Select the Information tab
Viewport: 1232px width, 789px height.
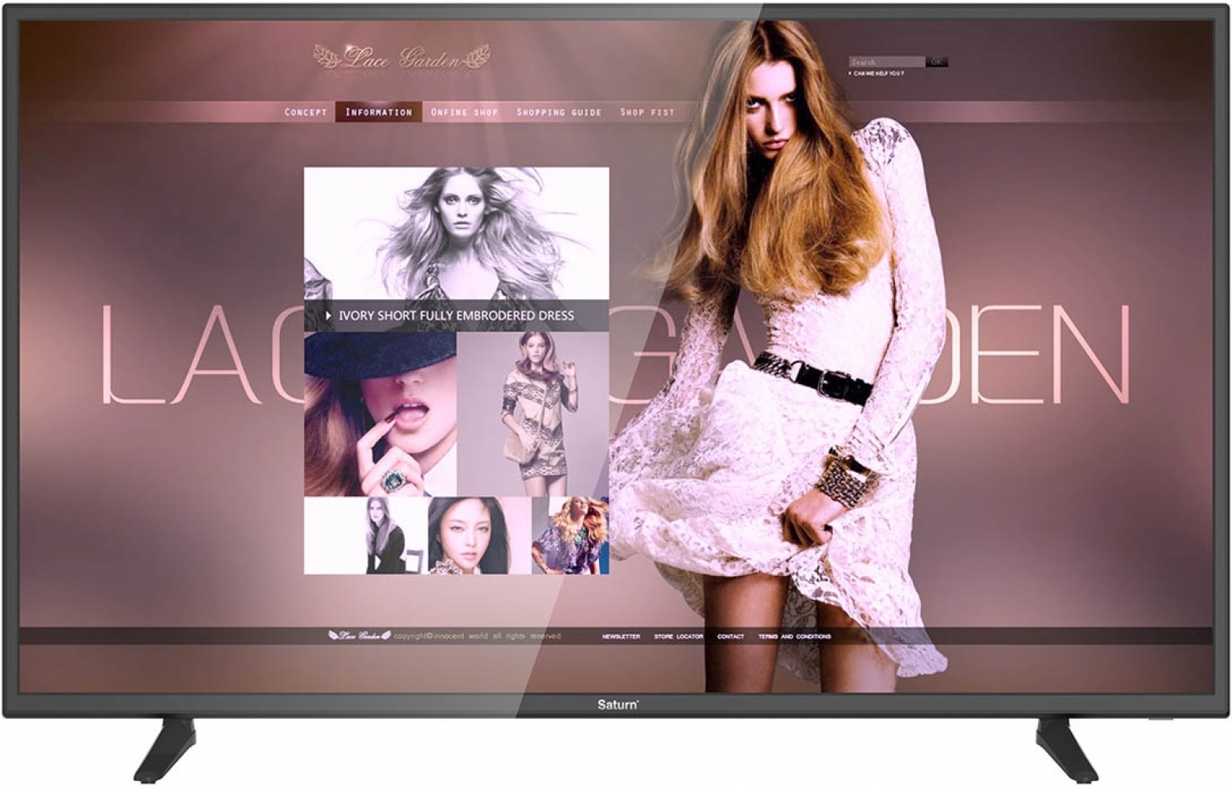pos(379,112)
